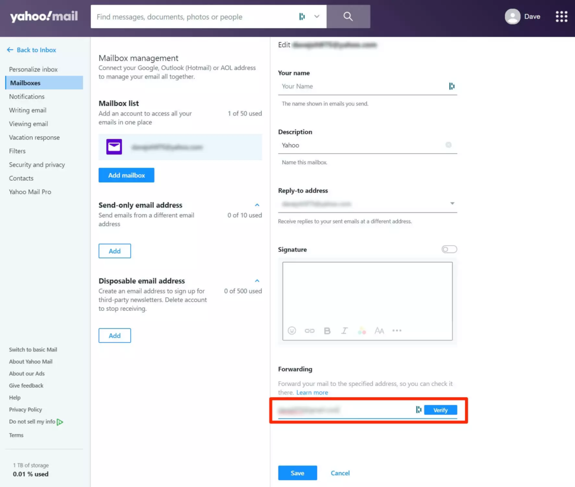575x487 pixels.
Task: Change font size in signature toolbar
Action: tap(379, 331)
